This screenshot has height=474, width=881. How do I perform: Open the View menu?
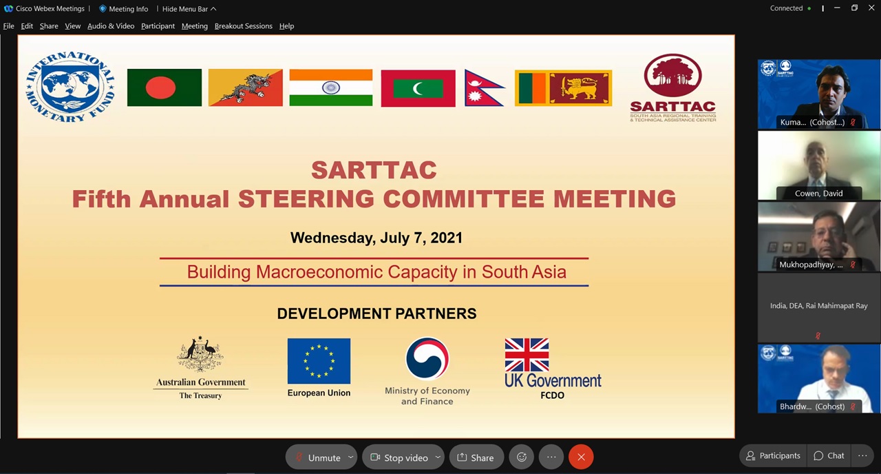(x=73, y=26)
